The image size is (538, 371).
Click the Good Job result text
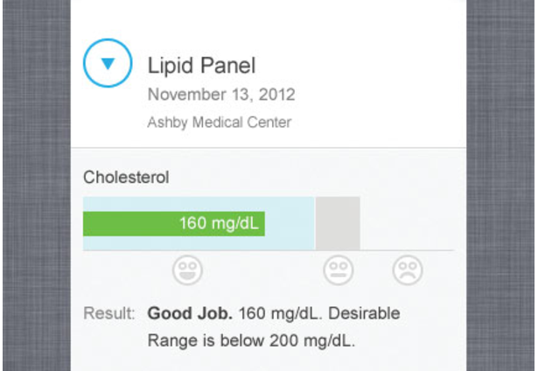click(x=190, y=313)
